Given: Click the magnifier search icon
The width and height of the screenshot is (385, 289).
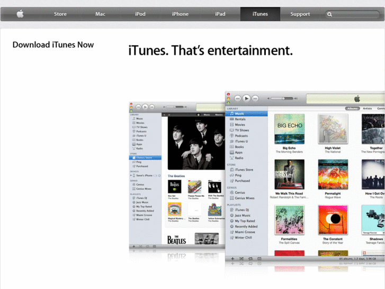Looking at the screenshot, I should pos(330,14).
